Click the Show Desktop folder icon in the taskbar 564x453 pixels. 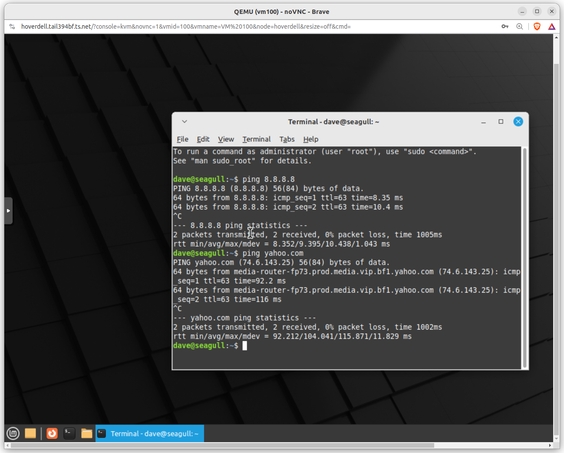tap(30, 433)
